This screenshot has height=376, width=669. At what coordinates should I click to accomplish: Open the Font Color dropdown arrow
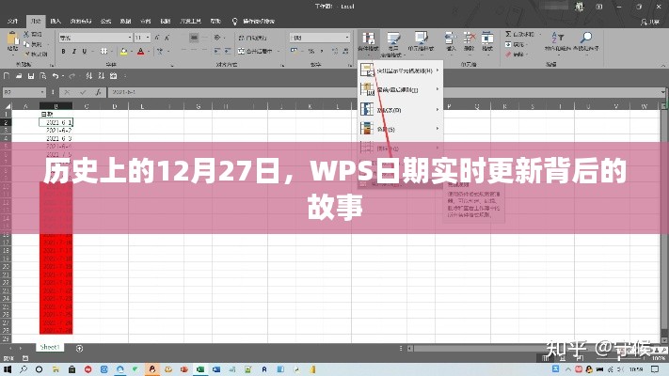[x=148, y=52]
